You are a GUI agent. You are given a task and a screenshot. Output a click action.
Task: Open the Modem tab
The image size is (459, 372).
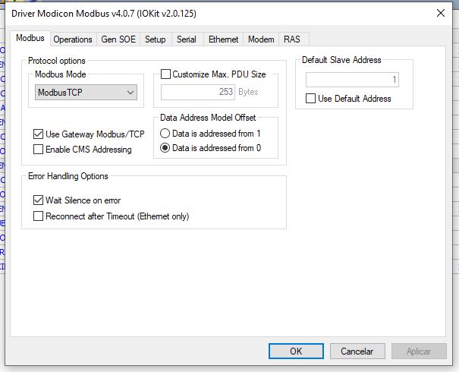point(261,39)
